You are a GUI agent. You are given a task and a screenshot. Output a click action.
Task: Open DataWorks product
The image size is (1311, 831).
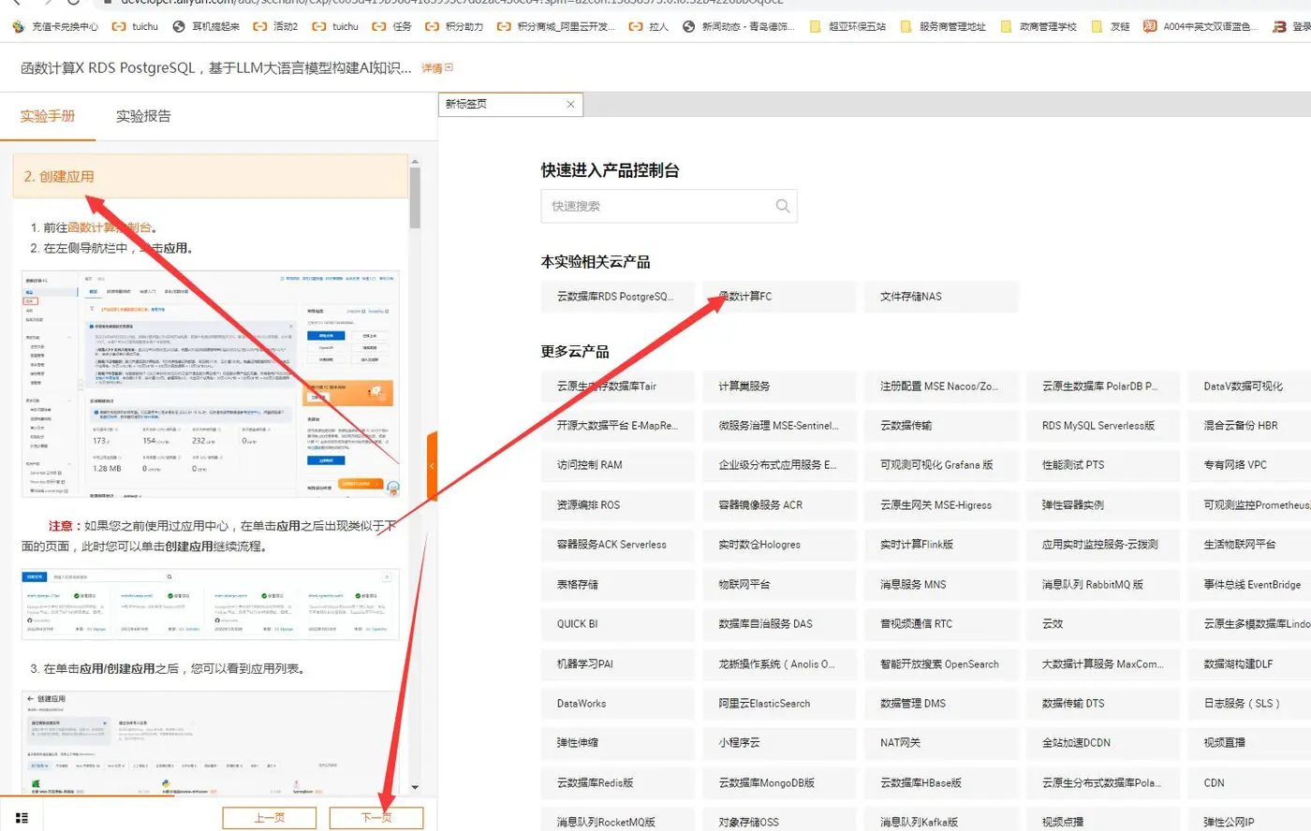click(618, 704)
